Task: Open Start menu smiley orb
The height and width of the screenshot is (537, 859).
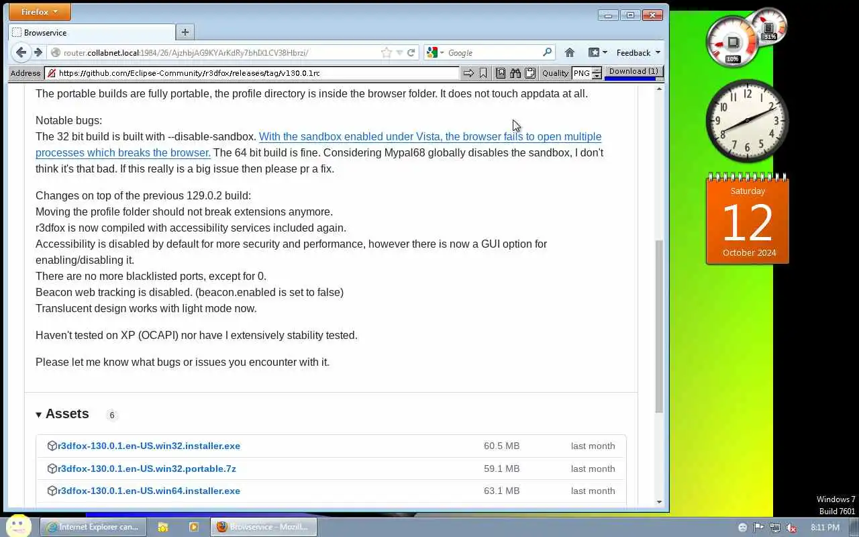Action: pyautogui.click(x=19, y=526)
